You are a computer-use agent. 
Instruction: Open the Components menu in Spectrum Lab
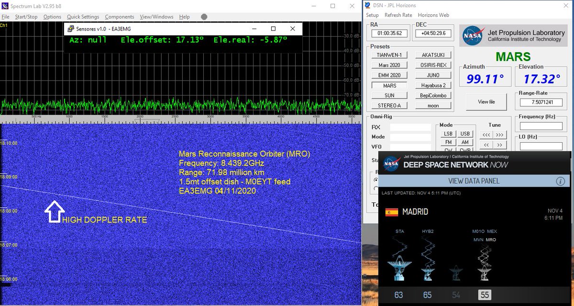(120, 16)
